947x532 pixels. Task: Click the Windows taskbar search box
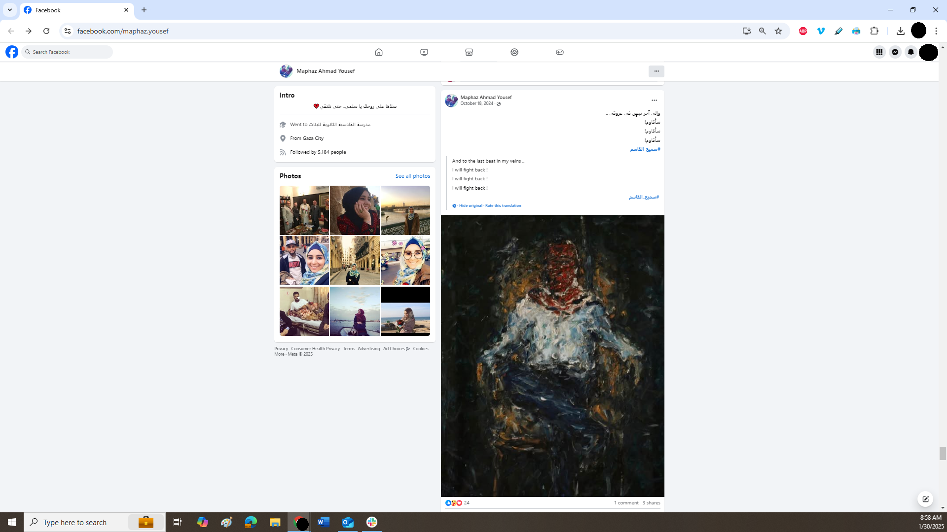(95, 522)
